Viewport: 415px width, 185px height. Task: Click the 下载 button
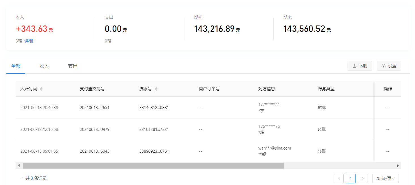click(x=360, y=65)
